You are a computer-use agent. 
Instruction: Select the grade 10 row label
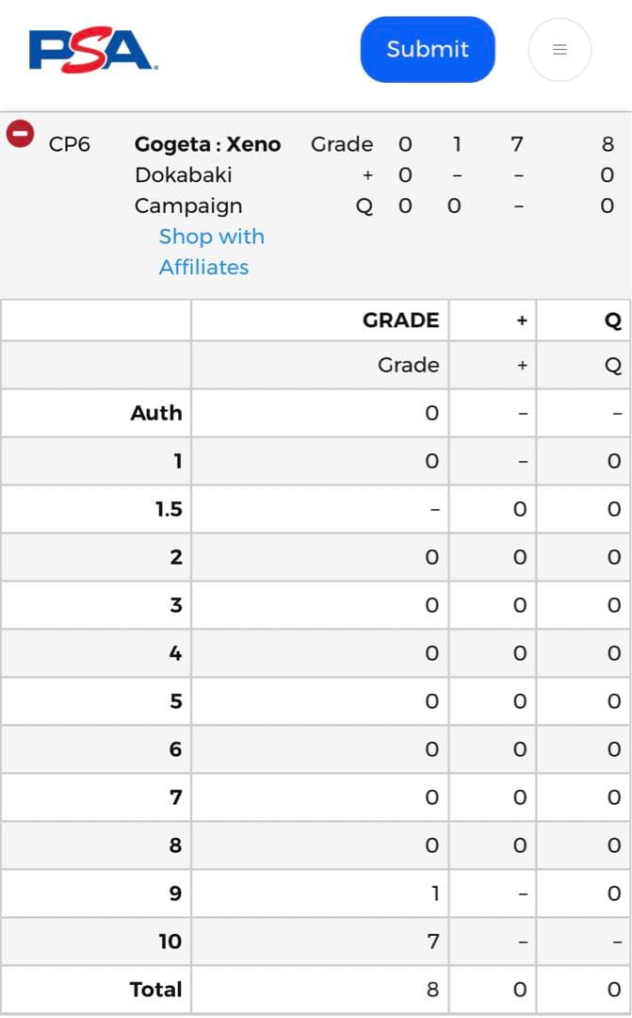[x=170, y=941]
